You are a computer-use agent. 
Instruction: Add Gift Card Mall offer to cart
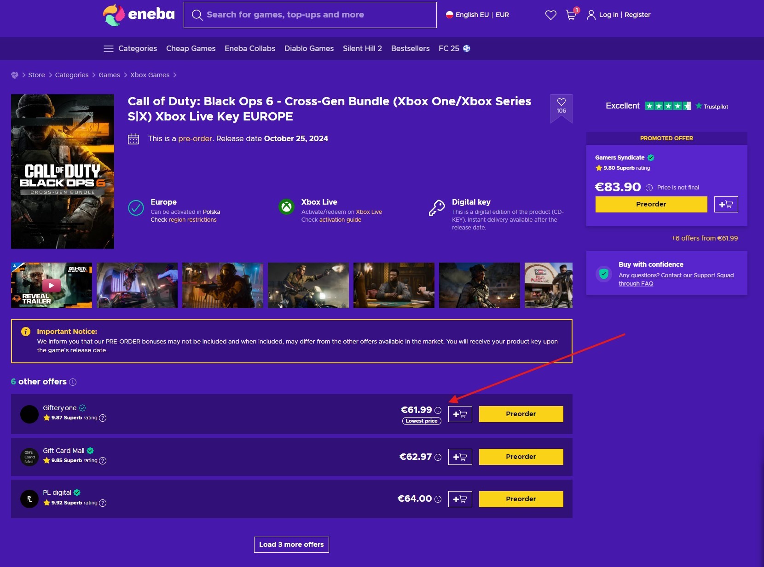pyautogui.click(x=460, y=457)
